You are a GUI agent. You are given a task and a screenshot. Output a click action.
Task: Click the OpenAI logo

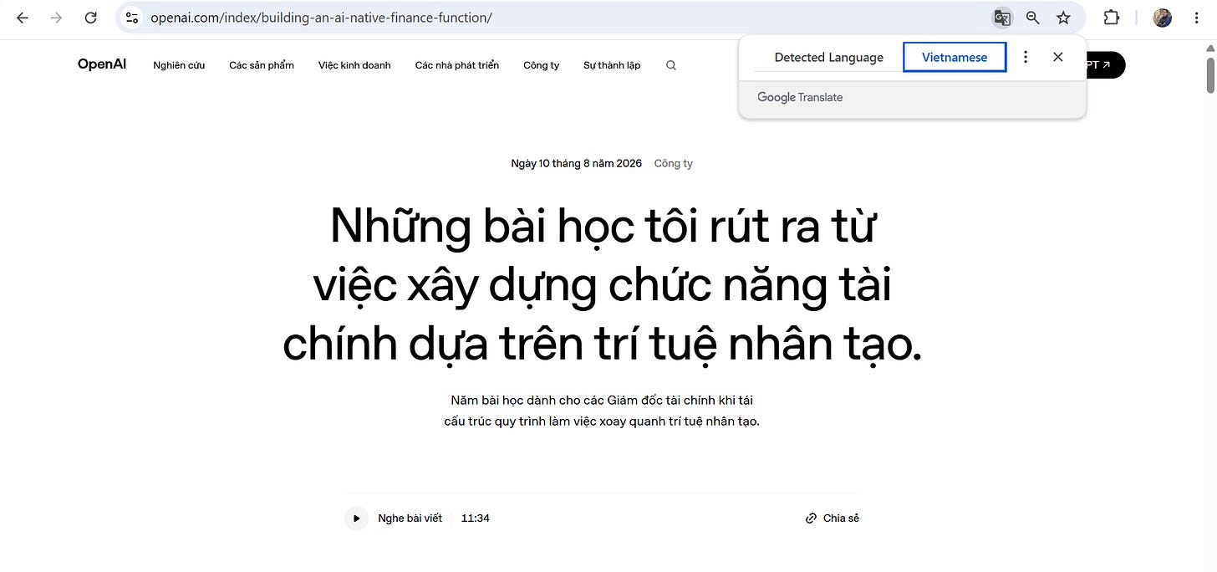tap(102, 64)
